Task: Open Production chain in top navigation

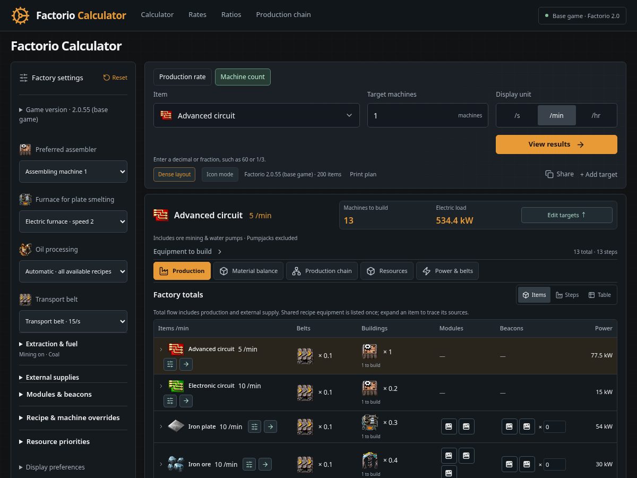Action: [x=283, y=14]
